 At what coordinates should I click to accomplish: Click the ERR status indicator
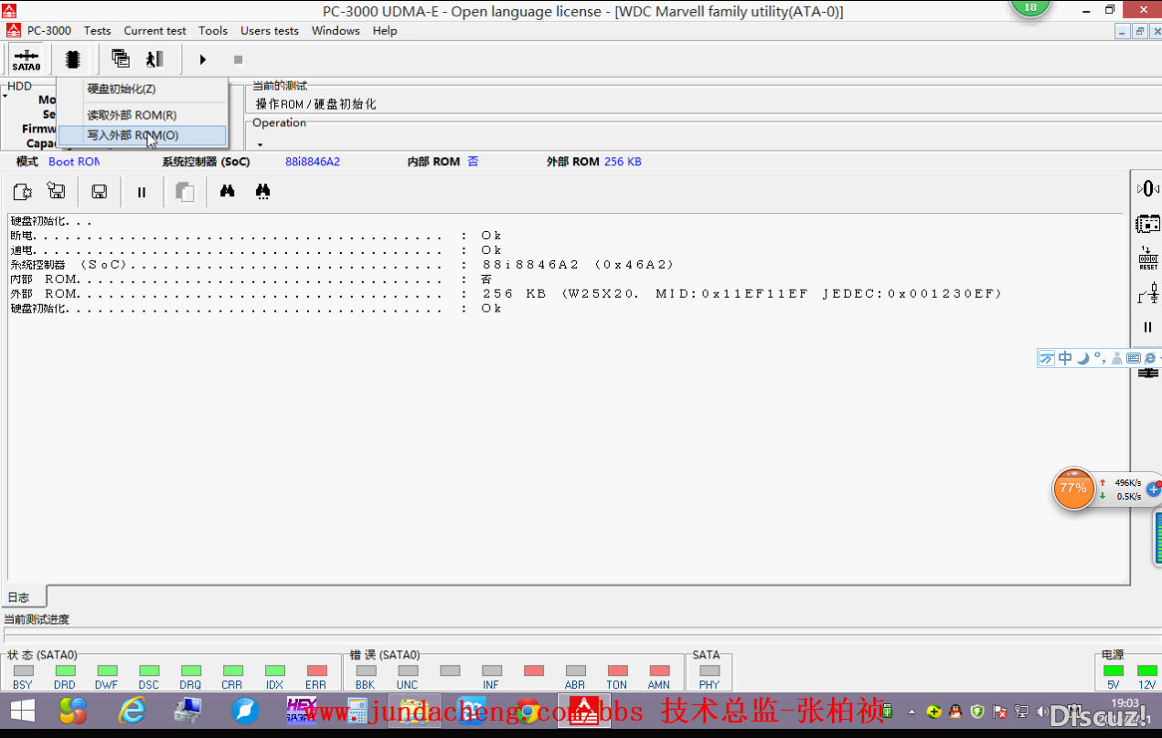pos(316,670)
